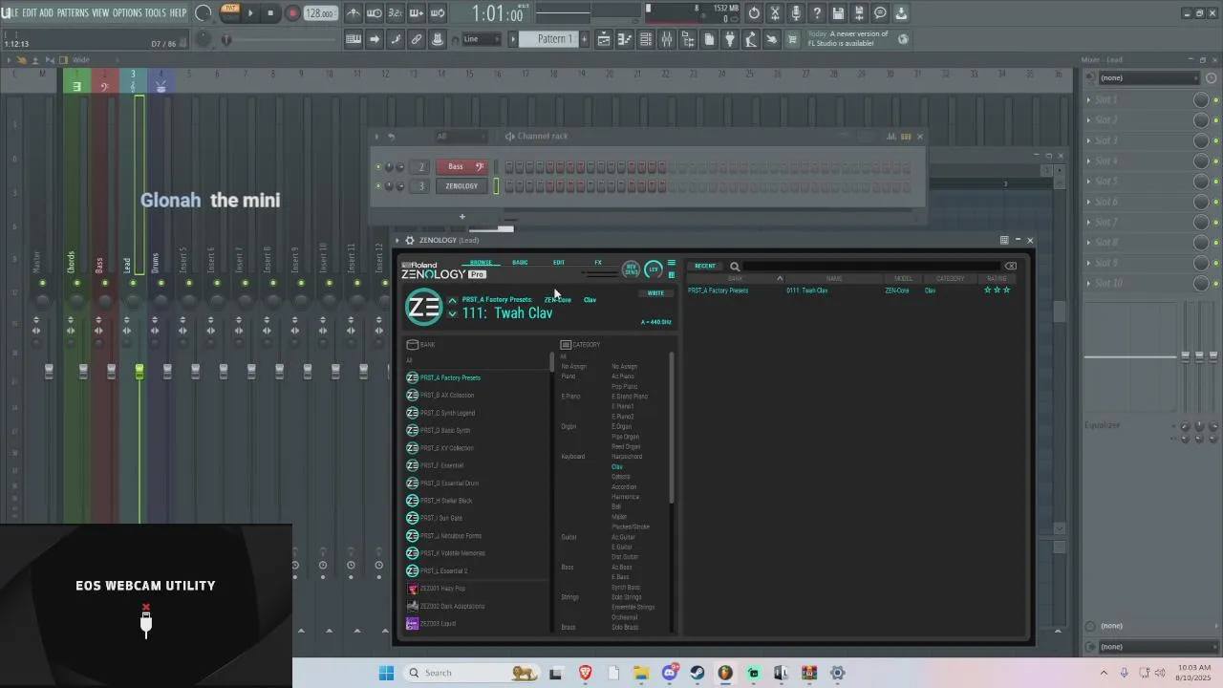The width and height of the screenshot is (1223, 688).
Task: Click the Master mixer track fader
Action: [x=49, y=371]
